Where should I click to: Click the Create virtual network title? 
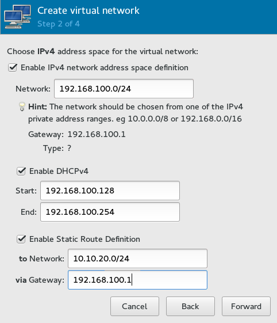pyautogui.click(x=89, y=10)
